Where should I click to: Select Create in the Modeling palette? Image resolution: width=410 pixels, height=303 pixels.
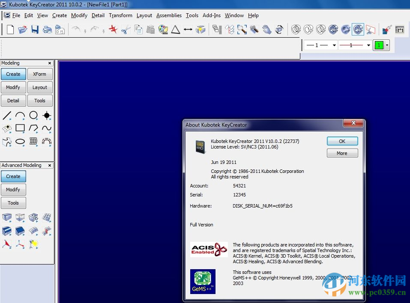click(x=13, y=74)
